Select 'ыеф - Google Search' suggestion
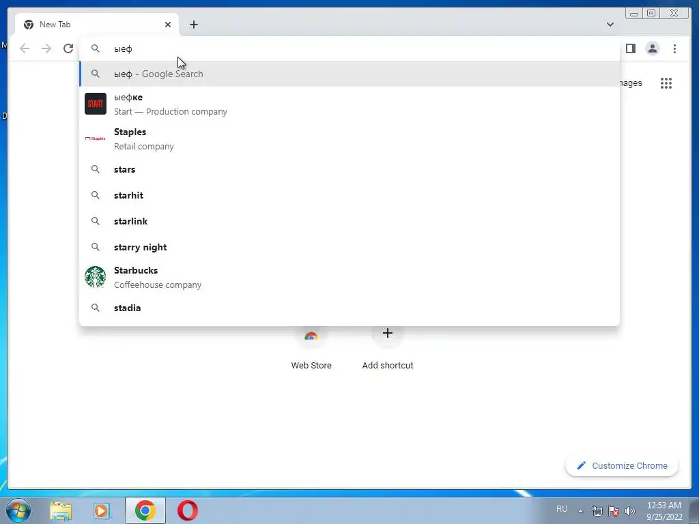699x524 pixels. coord(349,74)
